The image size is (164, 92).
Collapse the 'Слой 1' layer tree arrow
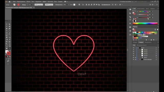[x=138, y=48]
